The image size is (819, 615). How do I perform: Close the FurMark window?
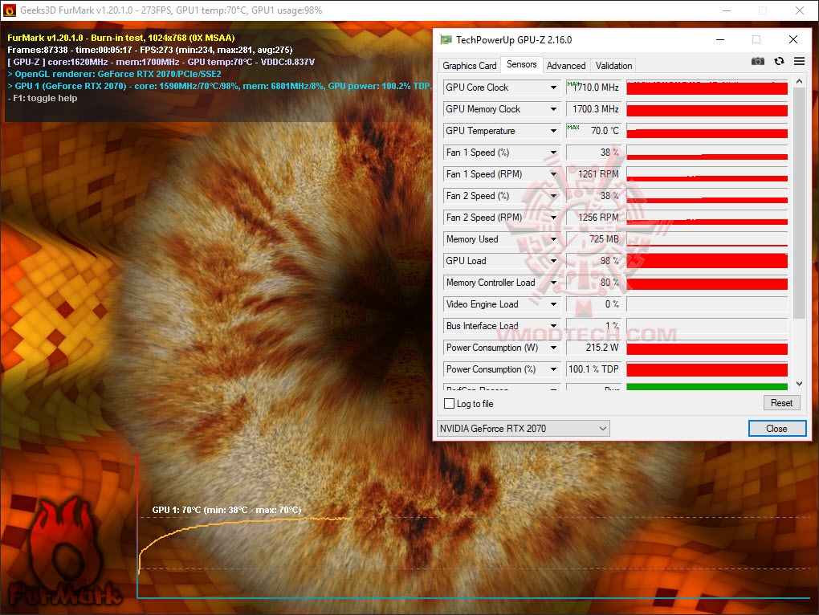tap(799, 10)
